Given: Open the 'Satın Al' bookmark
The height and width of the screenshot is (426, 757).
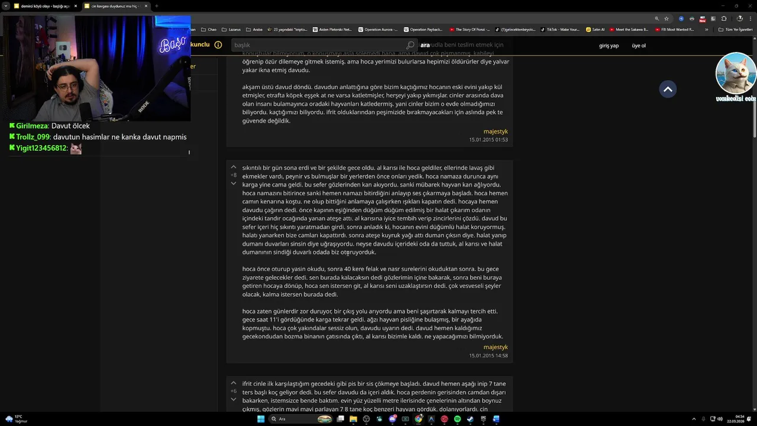Looking at the screenshot, I should [596, 29].
